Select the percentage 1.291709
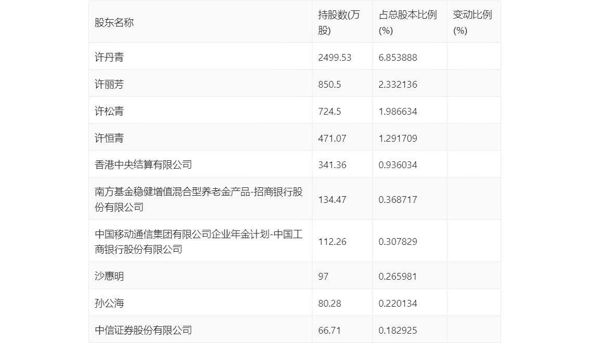 point(397,139)
